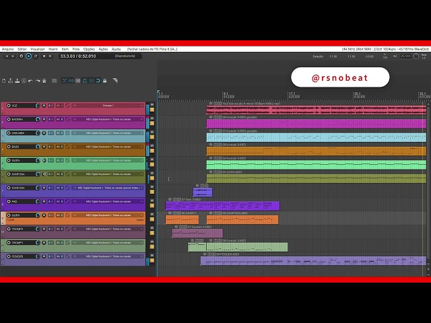Open BASS track MIDI input dropdown
Viewport: 431px width, 323px height.
pos(108,147)
